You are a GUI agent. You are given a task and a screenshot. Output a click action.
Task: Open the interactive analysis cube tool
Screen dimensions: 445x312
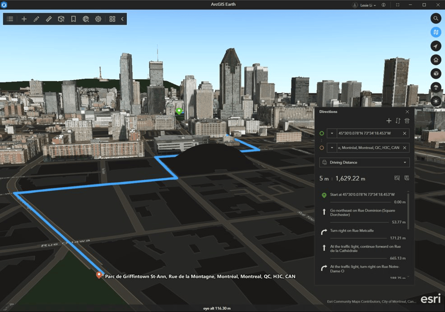(x=61, y=19)
